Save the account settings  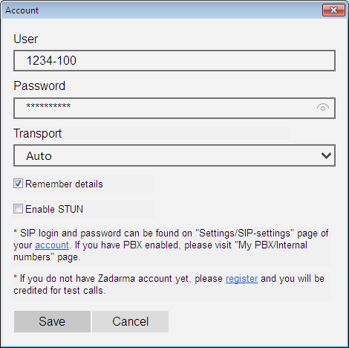point(52,321)
